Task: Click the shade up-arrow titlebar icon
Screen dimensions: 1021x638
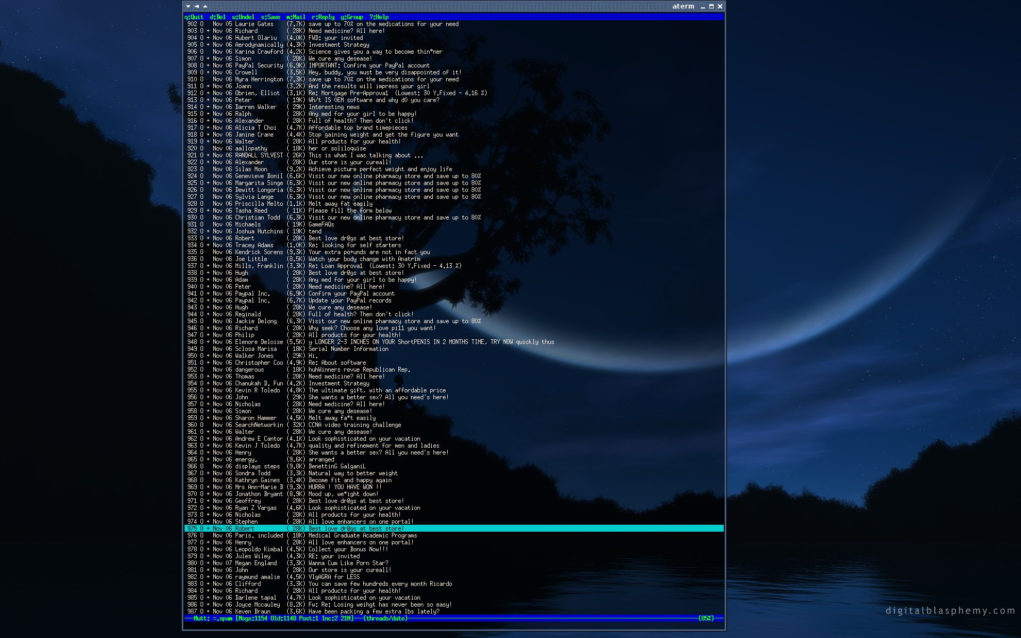Action: [x=205, y=6]
